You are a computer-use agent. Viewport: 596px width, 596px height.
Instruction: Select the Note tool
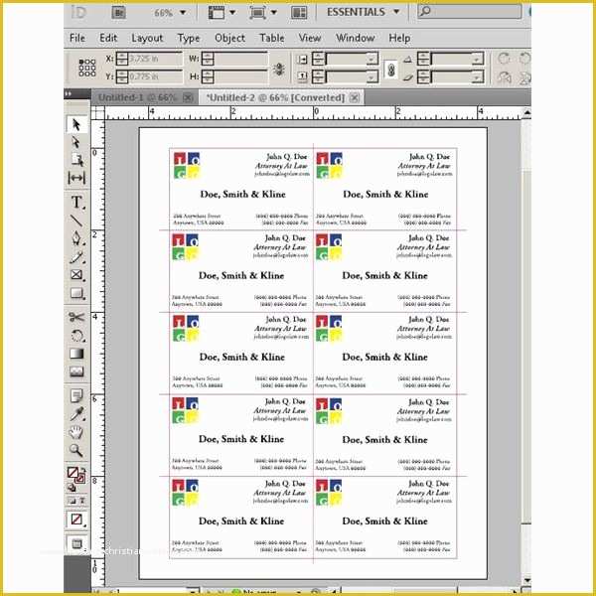76,395
